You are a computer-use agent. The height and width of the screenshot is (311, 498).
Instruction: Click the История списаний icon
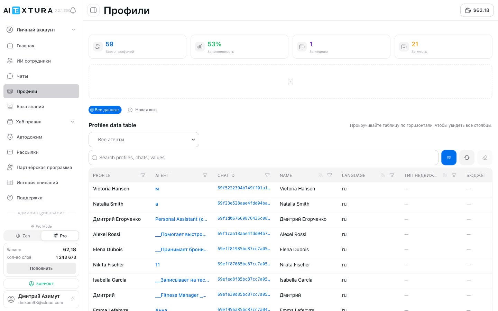tap(10, 182)
